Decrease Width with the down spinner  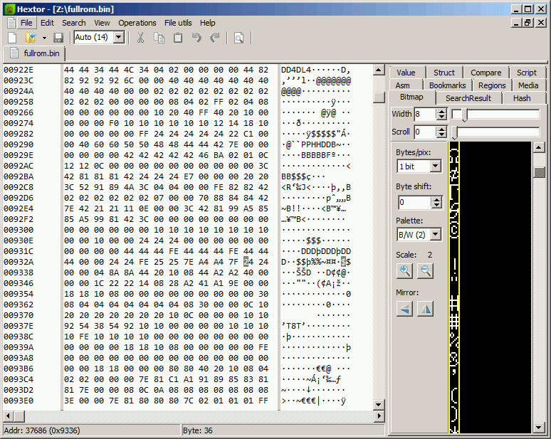[441, 117]
